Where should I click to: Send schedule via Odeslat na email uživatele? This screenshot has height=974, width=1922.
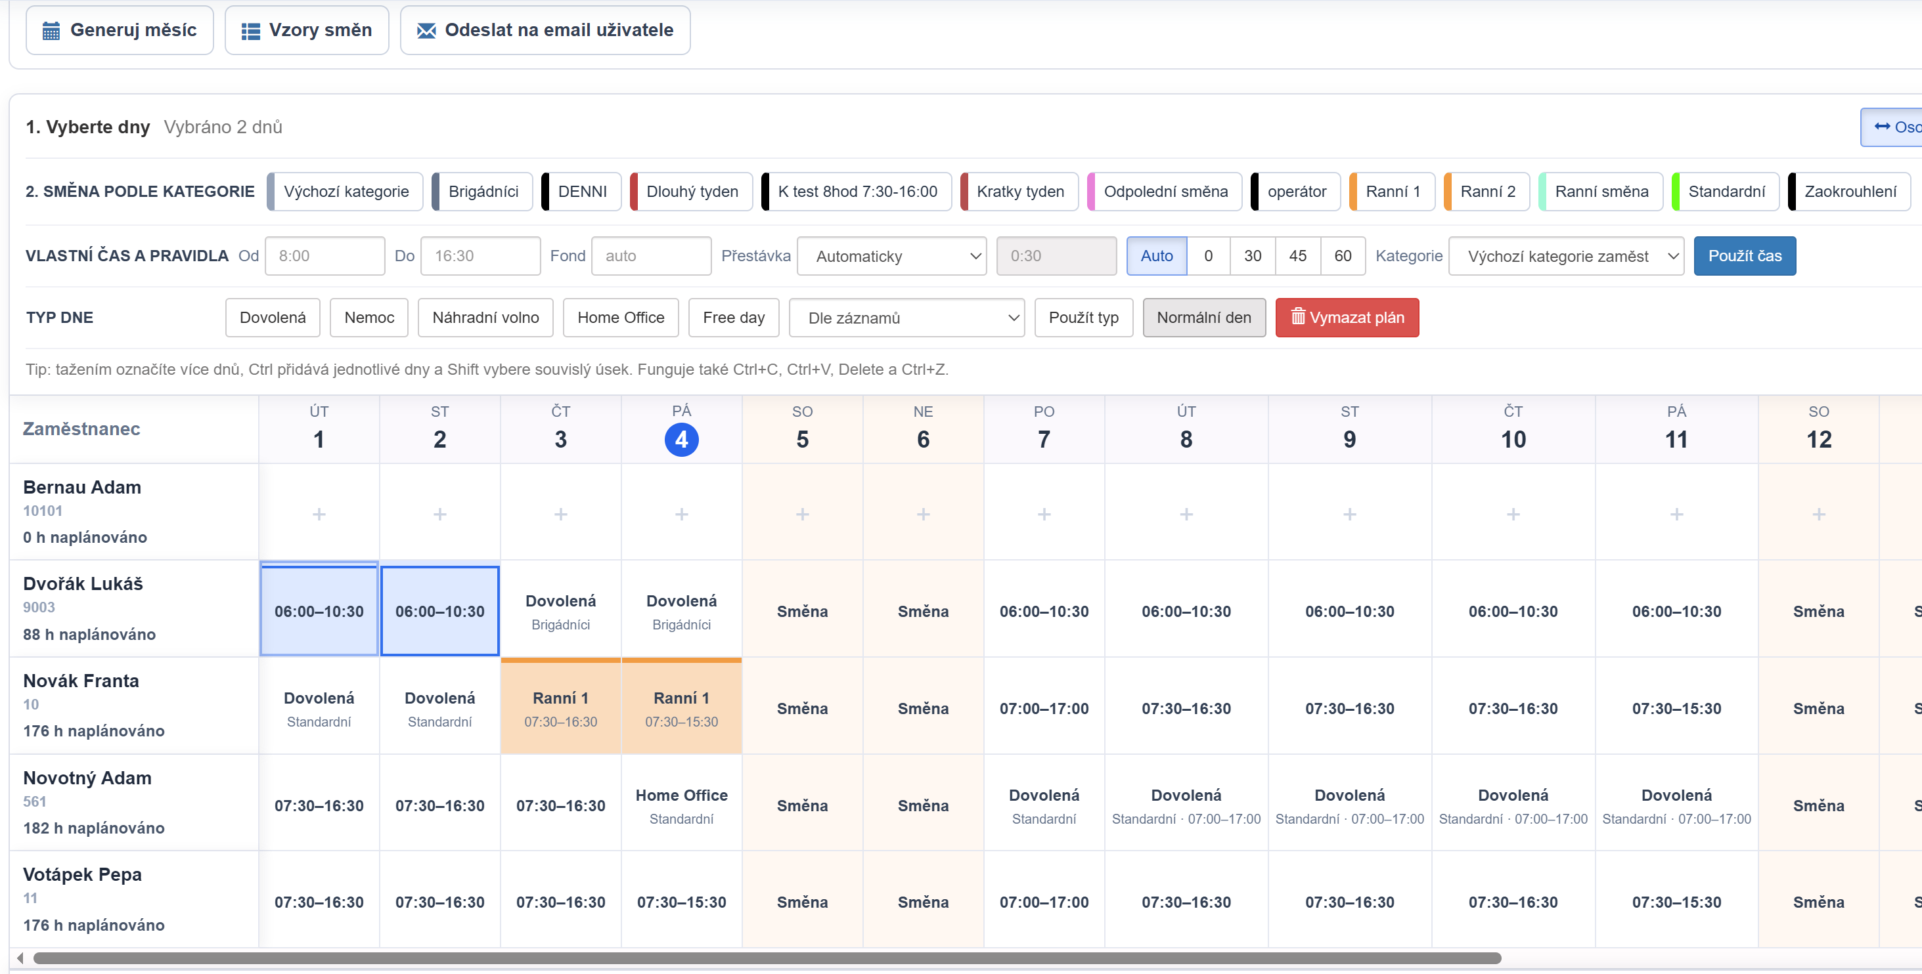[x=545, y=31]
